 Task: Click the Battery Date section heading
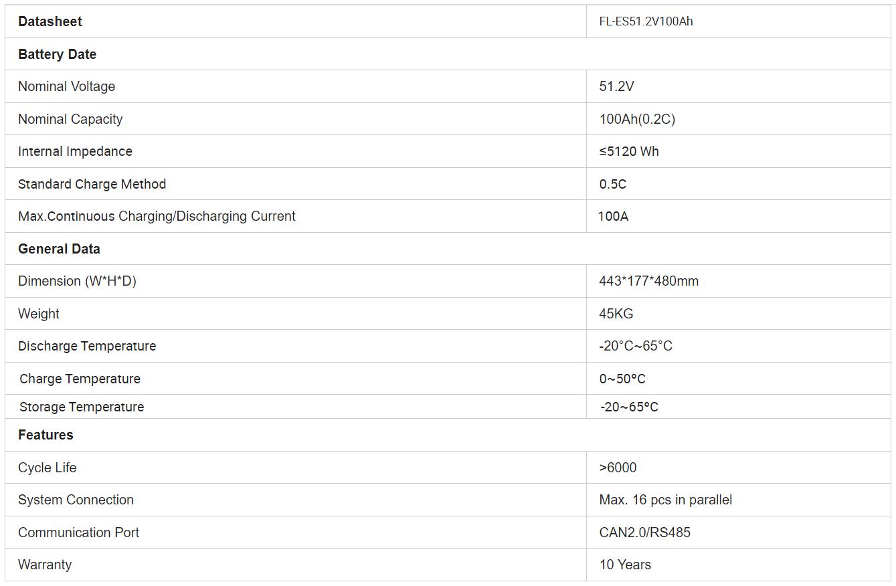tap(57, 54)
